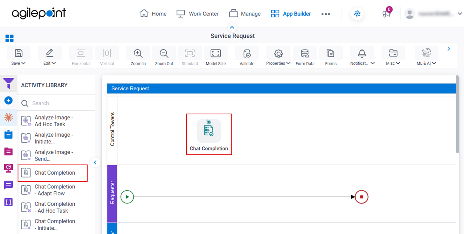
Task: Open the Manage menu
Action: click(245, 14)
